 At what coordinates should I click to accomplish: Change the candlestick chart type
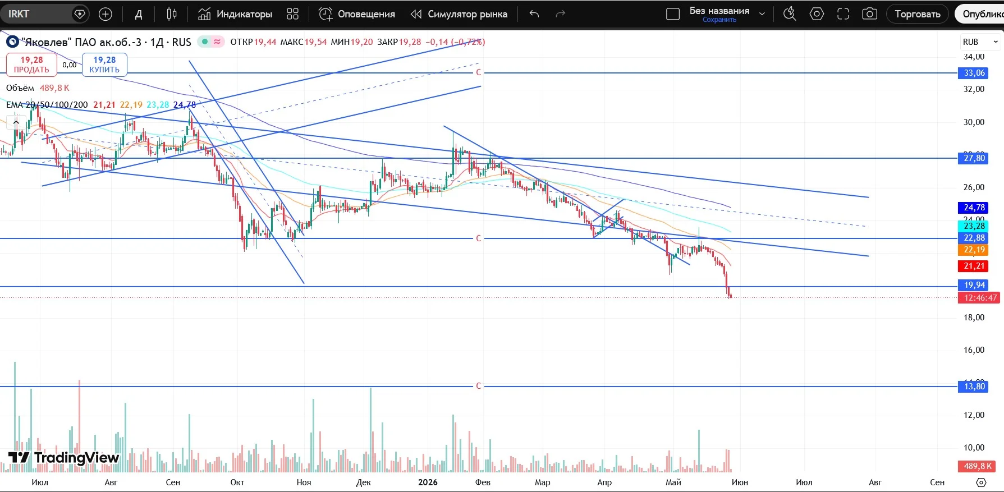pos(172,14)
